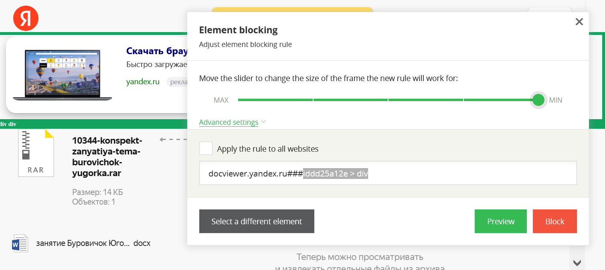Screen dimensions: 605x270
Task: Close the Element blocking dialog
Action: click(579, 22)
